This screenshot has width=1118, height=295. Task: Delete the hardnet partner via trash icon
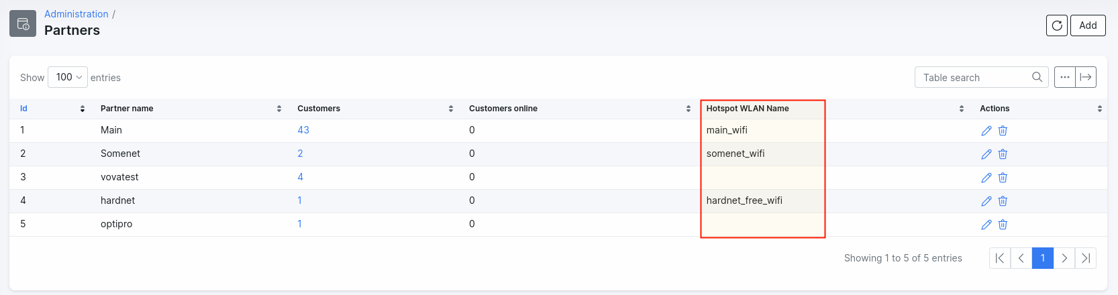coord(1003,201)
